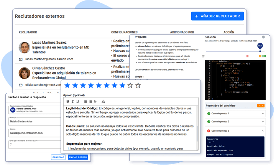Select the third rating star
This screenshot has height=165, width=276.
pyautogui.click(x=83, y=86)
